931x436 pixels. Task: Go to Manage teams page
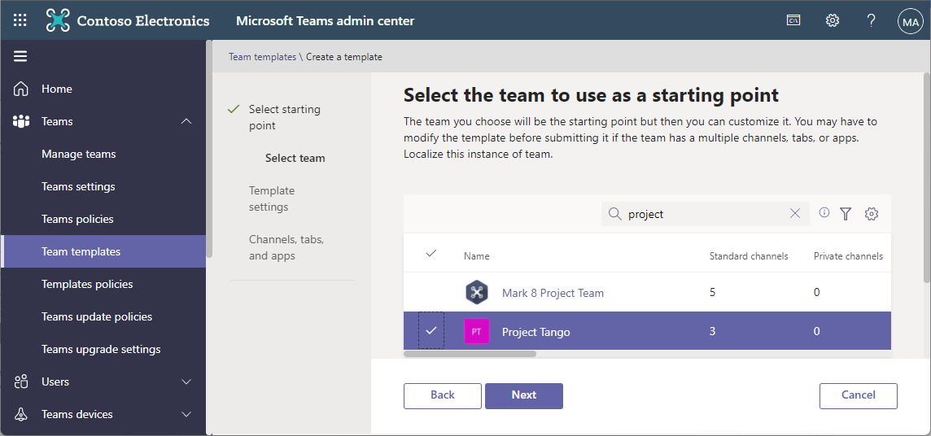[79, 154]
